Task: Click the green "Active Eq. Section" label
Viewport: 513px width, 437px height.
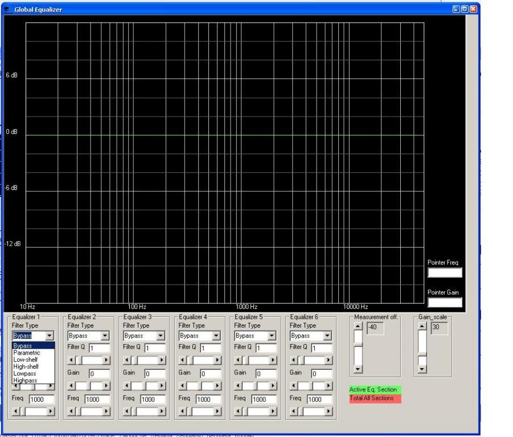Action: point(375,390)
